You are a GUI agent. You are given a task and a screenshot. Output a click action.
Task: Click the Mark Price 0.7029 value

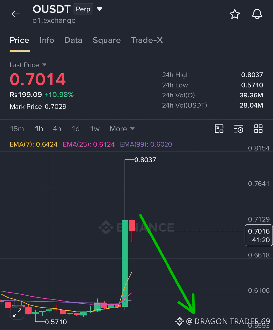click(55, 107)
